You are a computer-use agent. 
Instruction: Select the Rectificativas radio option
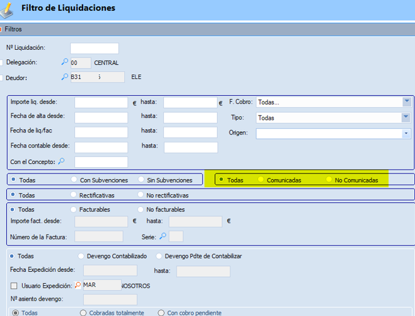click(74, 195)
